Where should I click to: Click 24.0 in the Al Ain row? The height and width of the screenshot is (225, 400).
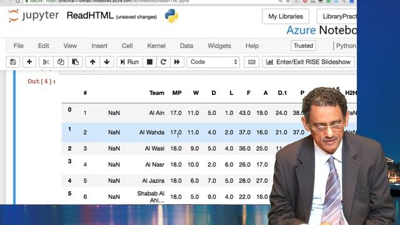281,112
